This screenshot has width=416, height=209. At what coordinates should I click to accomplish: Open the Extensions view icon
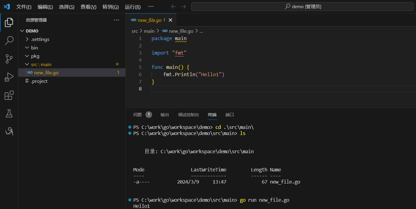click(x=9, y=96)
